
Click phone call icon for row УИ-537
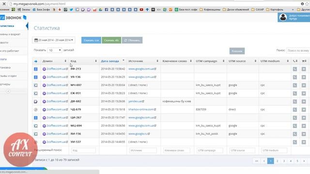click(x=295, y=142)
